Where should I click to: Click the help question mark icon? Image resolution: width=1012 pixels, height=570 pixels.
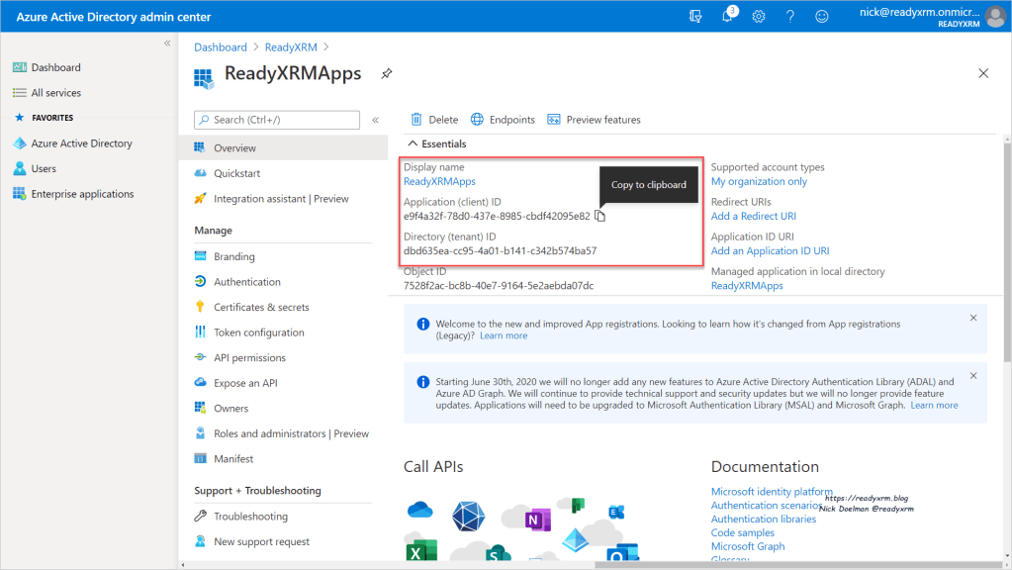790,17
